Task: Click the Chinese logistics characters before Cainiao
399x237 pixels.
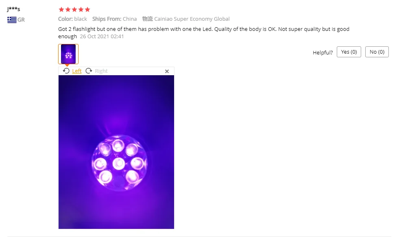Action: (x=148, y=19)
